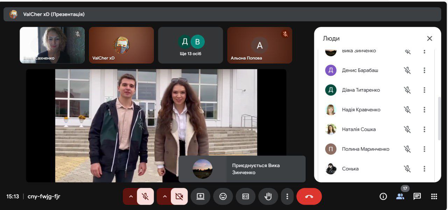The height and width of the screenshot is (210, 448).
Task: Open options menu for Наталія Сошка
Action: pyautogui.click(x=424, y=129)
